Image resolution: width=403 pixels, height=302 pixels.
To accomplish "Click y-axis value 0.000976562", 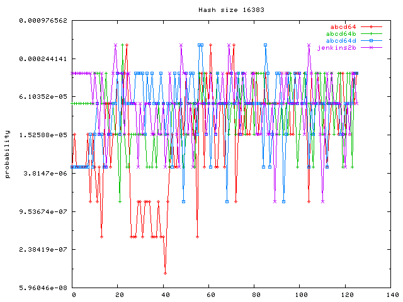I will pos(43,21).
